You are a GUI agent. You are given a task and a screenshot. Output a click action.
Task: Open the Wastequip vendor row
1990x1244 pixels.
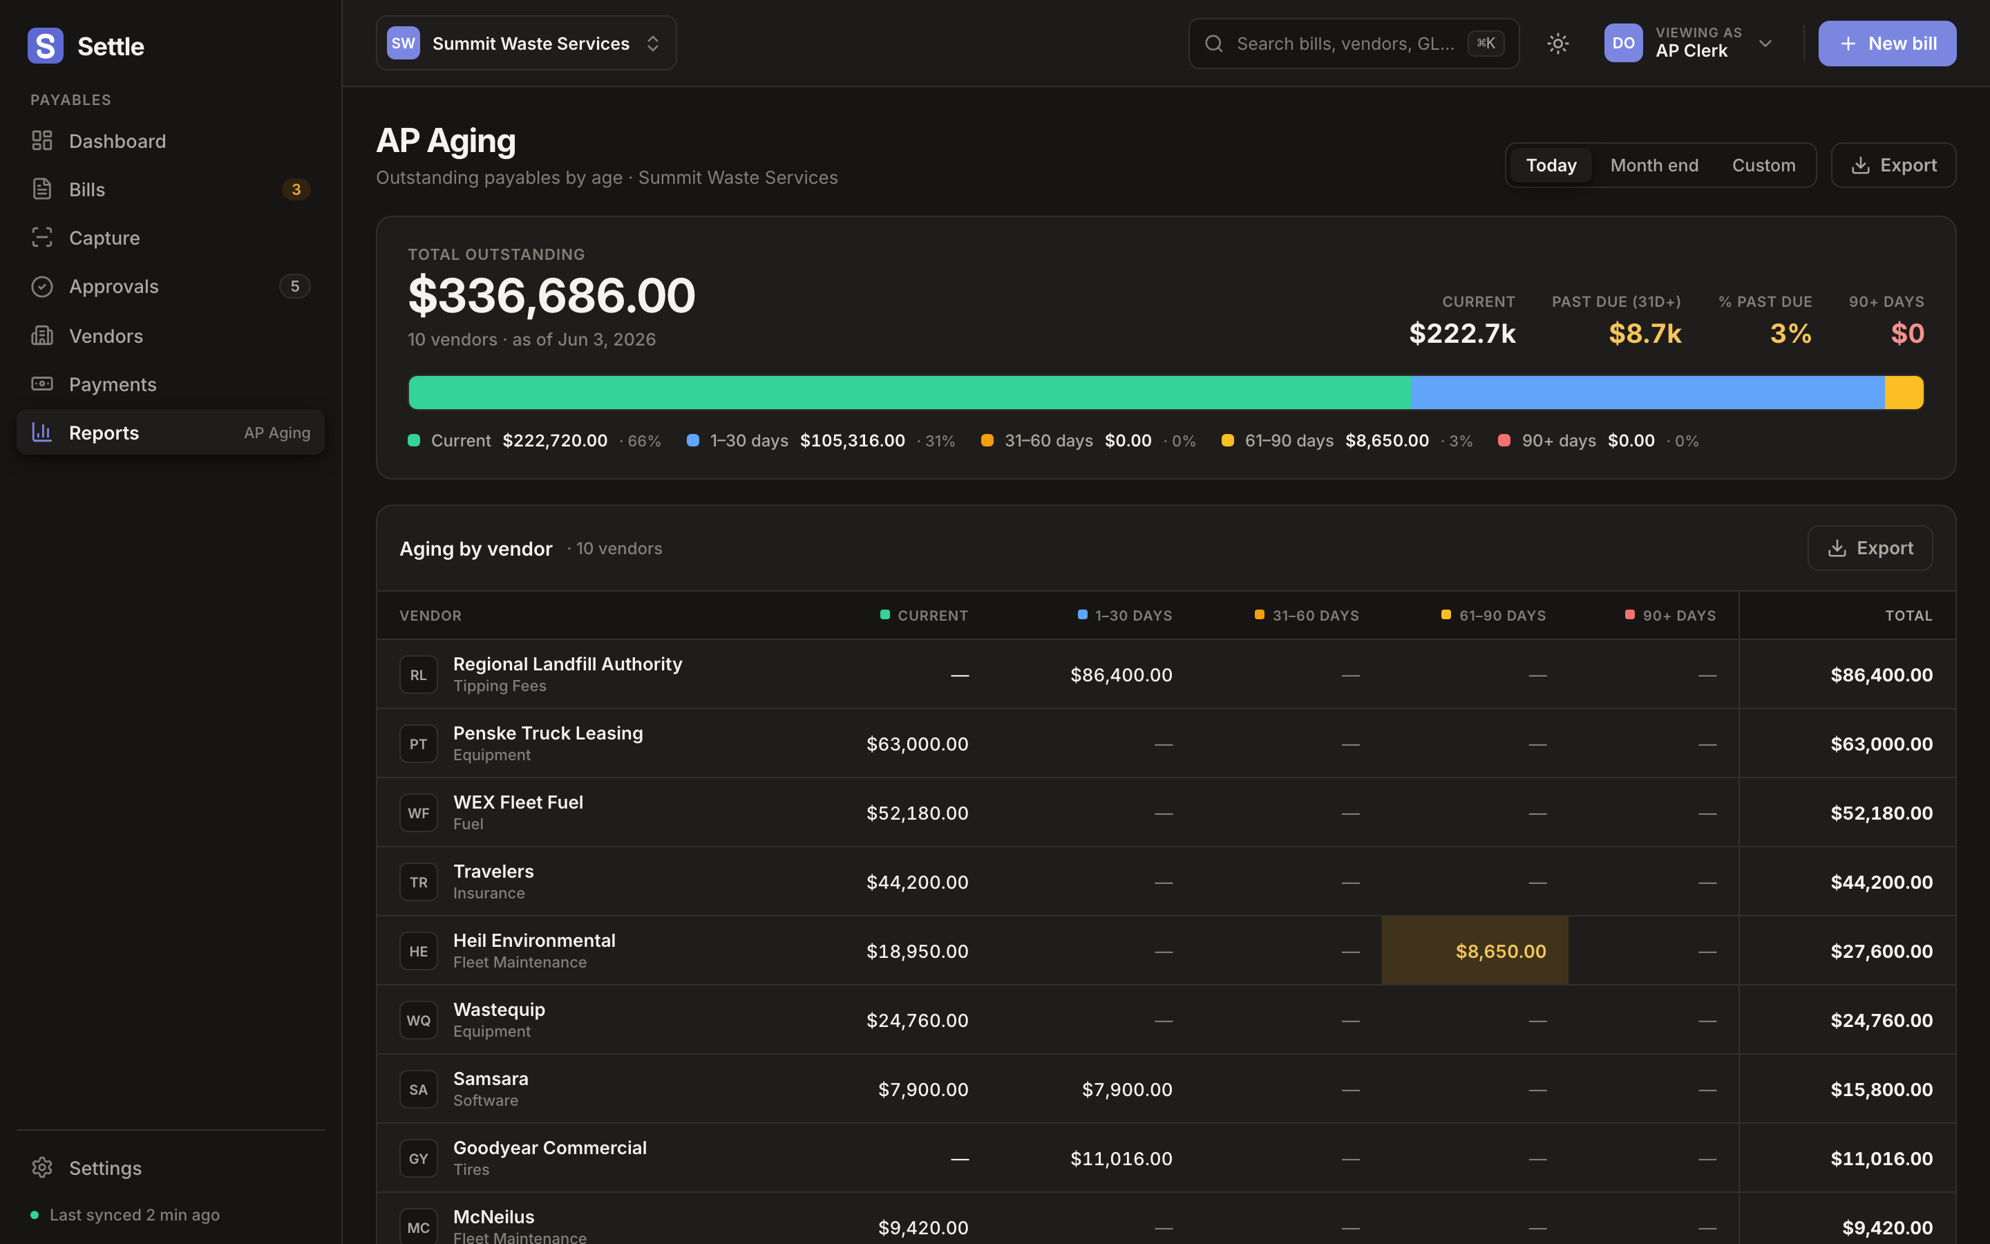(x=1166, y=1020)
